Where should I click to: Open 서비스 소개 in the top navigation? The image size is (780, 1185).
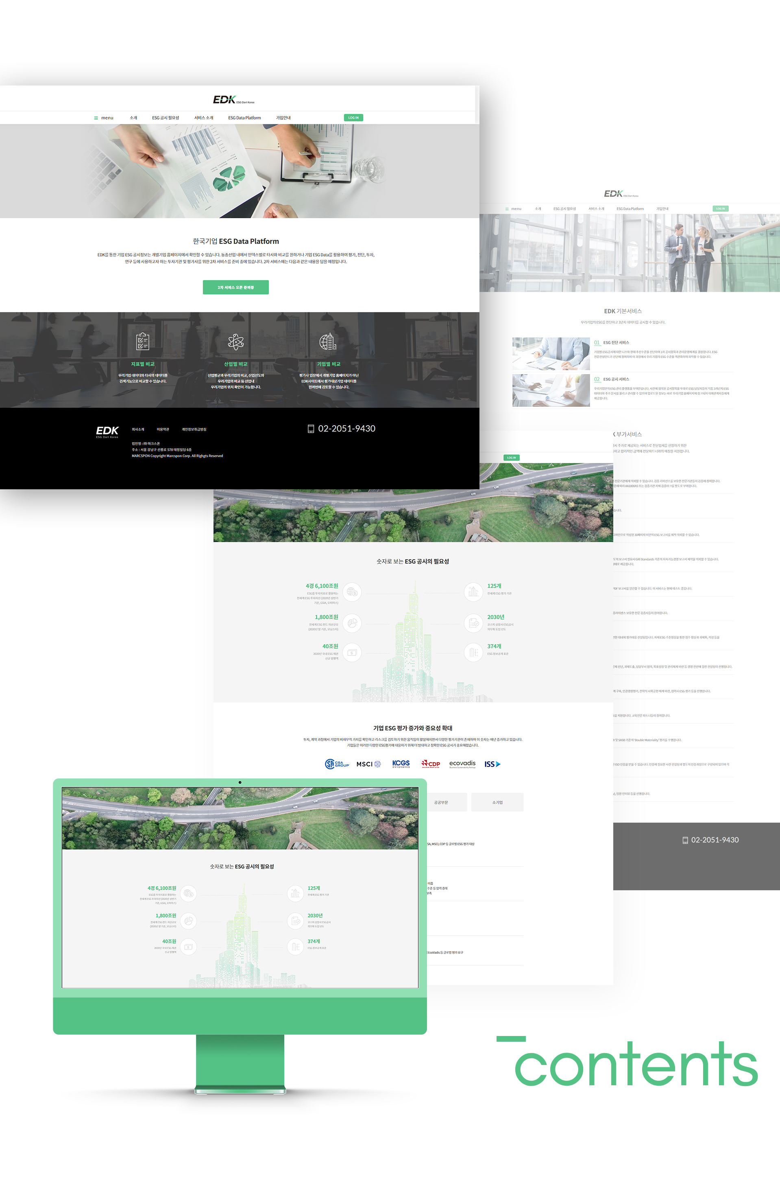[203, 118]
